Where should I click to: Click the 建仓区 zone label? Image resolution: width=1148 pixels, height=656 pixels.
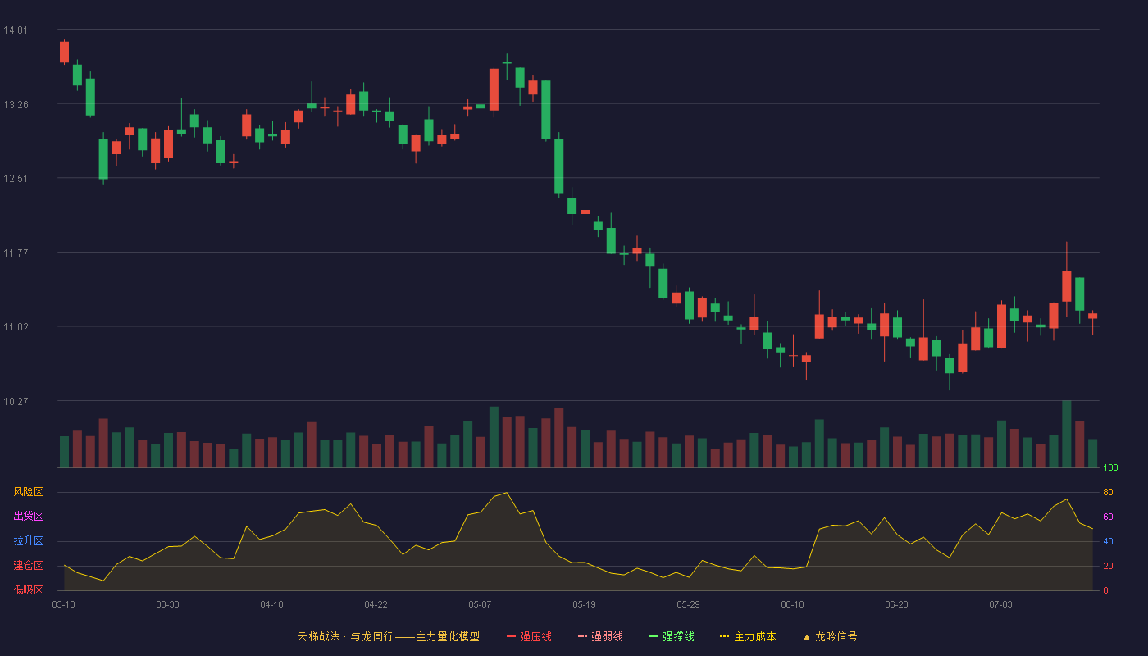tap(28, 566)
